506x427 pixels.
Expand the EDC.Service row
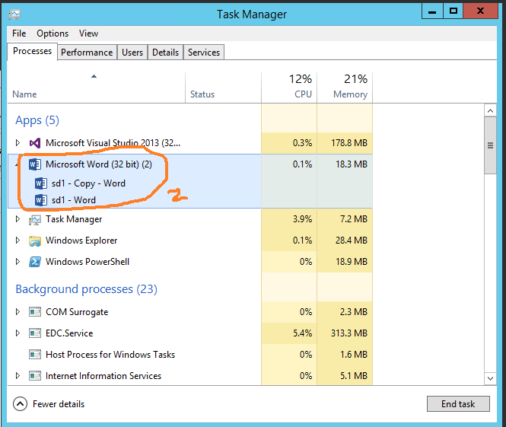pyautogui.click(x=18, y=333)
